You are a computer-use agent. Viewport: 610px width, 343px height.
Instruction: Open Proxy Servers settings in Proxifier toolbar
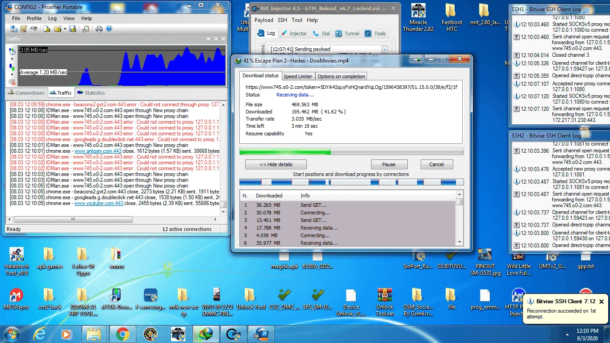13,29
